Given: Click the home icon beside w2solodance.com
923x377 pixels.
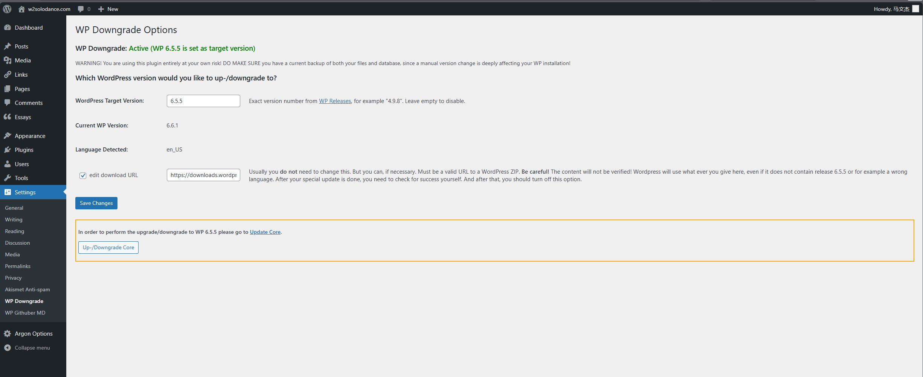Looking at the screenshot, I should (21, 9).
